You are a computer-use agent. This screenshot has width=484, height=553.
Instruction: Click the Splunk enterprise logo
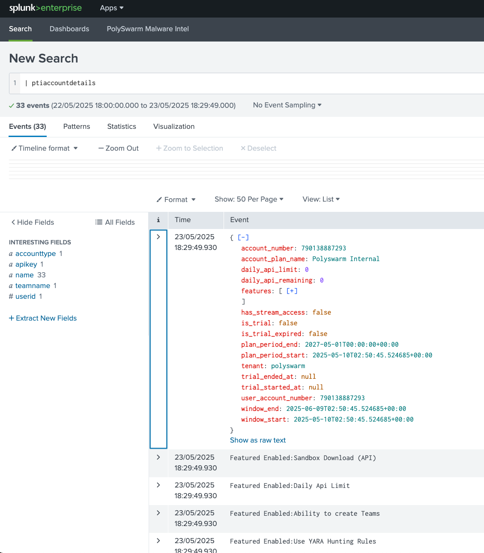point(45,8)
